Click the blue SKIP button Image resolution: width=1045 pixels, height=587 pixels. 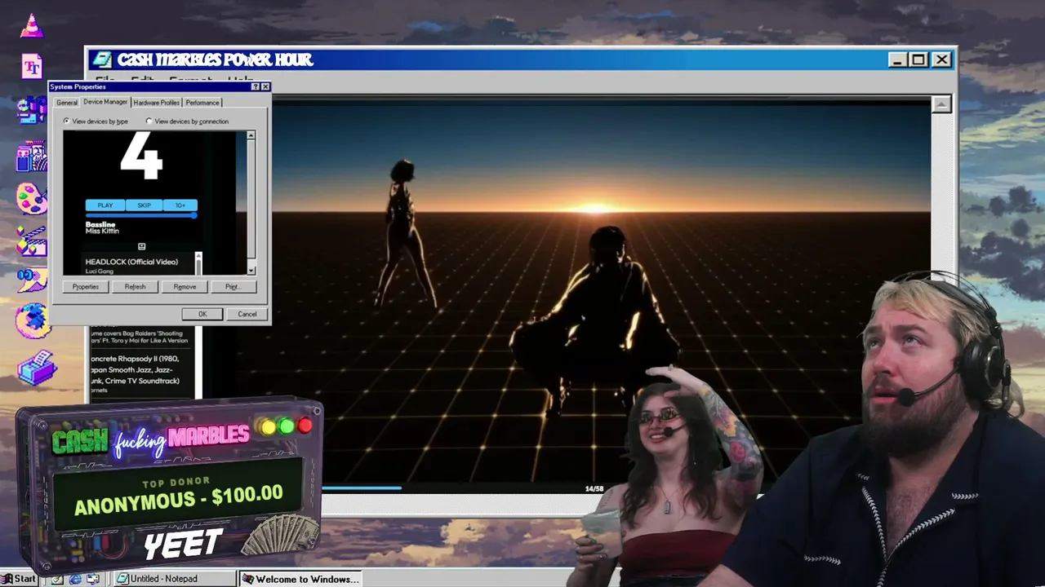[144, 205]
